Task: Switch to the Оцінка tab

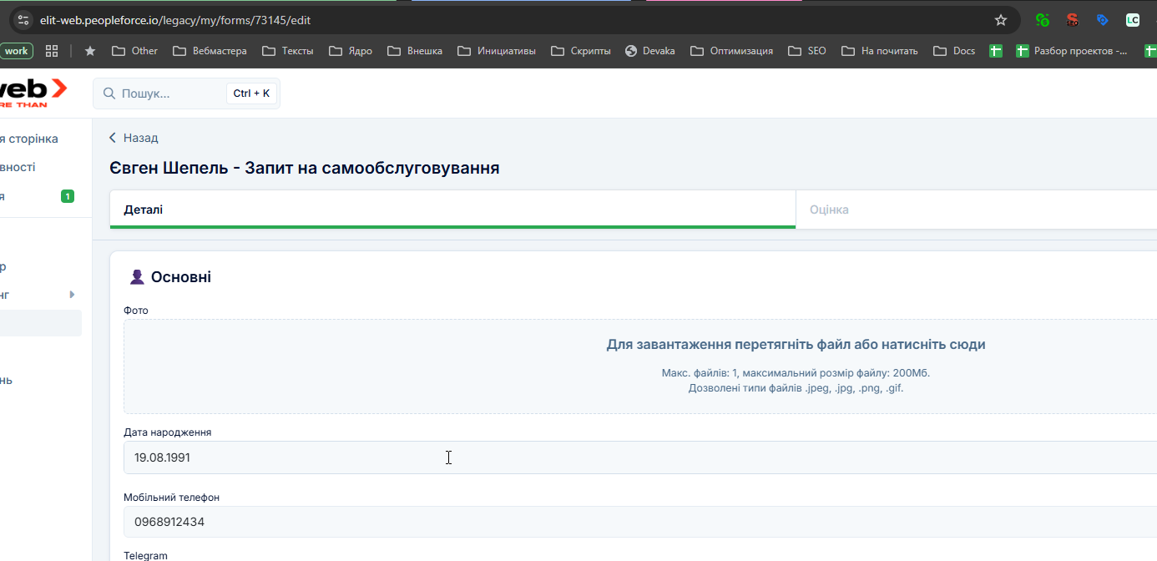Action: (x=976, y=210)
